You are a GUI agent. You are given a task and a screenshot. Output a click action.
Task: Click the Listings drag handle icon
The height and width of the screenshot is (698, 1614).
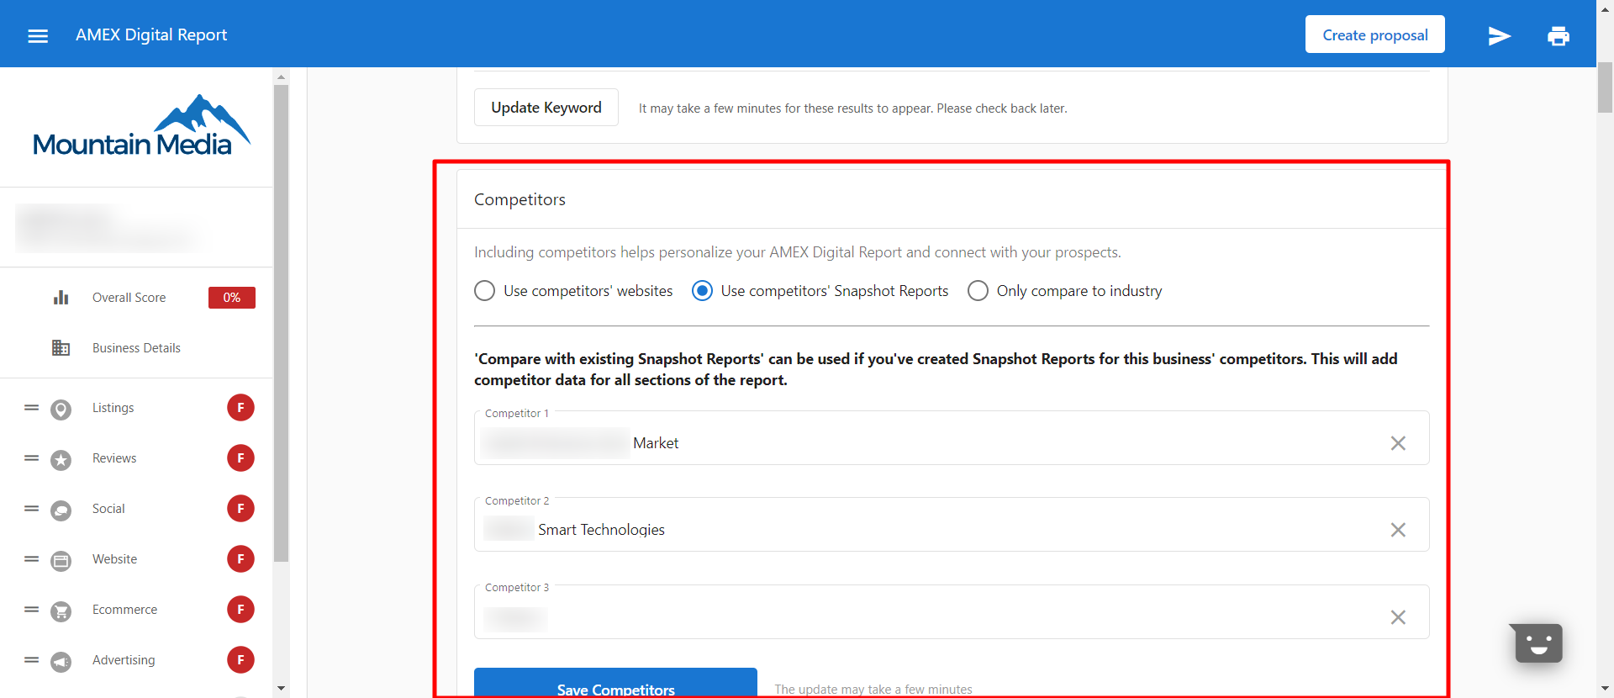click(x=32, y=408)
